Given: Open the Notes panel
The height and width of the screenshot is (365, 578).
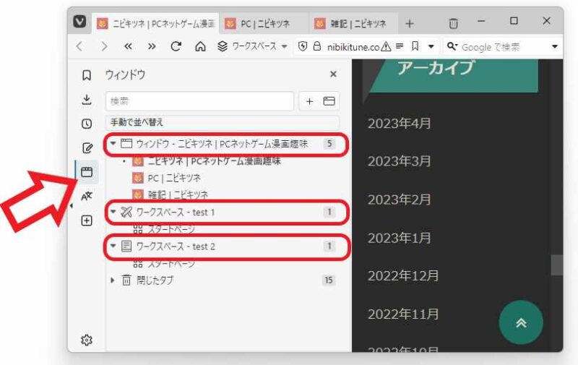Looking at the screenshot, I should point(87,148).
